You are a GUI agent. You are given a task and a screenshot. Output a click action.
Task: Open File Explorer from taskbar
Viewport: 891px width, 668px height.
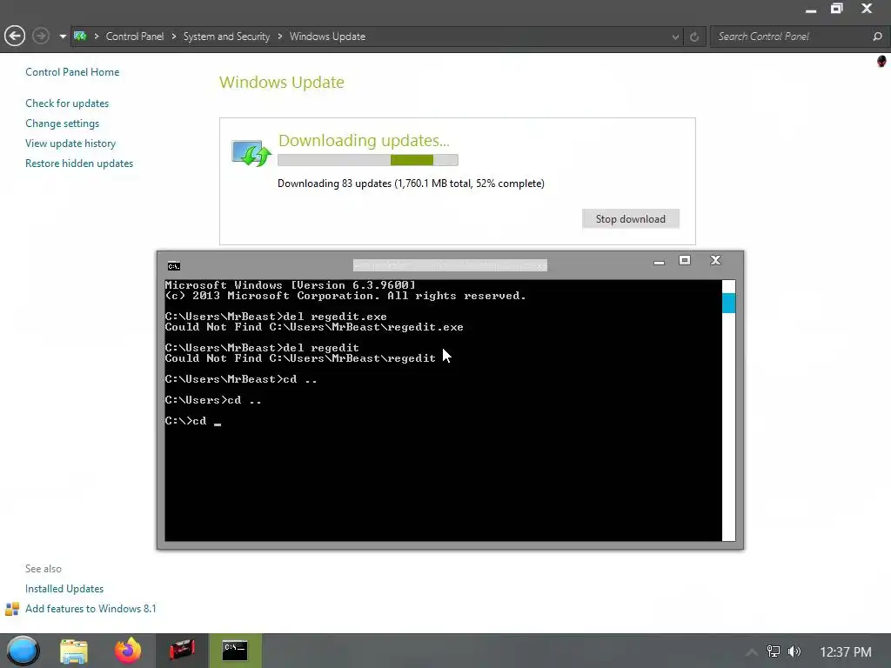[74, 651]
